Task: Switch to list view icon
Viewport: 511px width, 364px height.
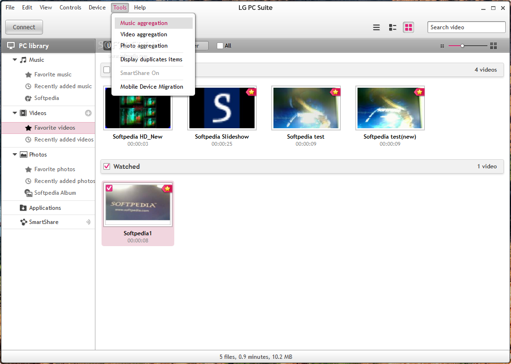Action: tap(376, 27)
